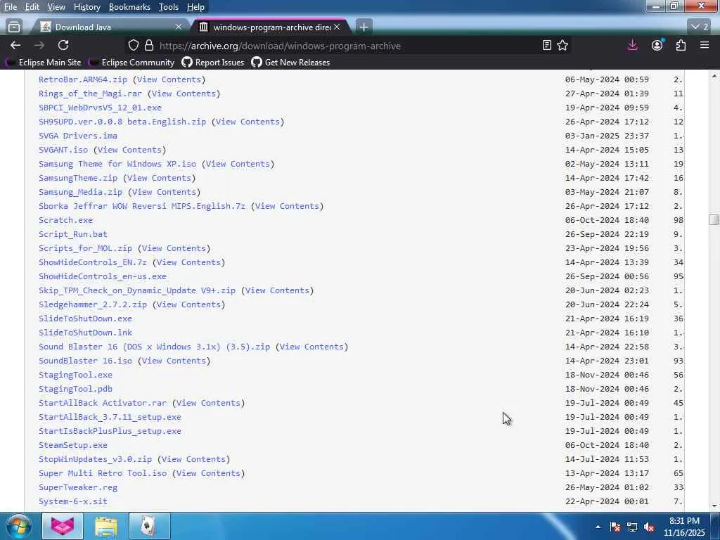This screenshot has height=540, width=720.
Task: Click the Action Center flag tray icon
Action: [615, 527]
